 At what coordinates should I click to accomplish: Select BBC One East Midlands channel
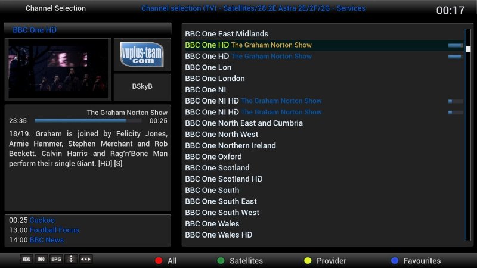click(x=227, y=34)
